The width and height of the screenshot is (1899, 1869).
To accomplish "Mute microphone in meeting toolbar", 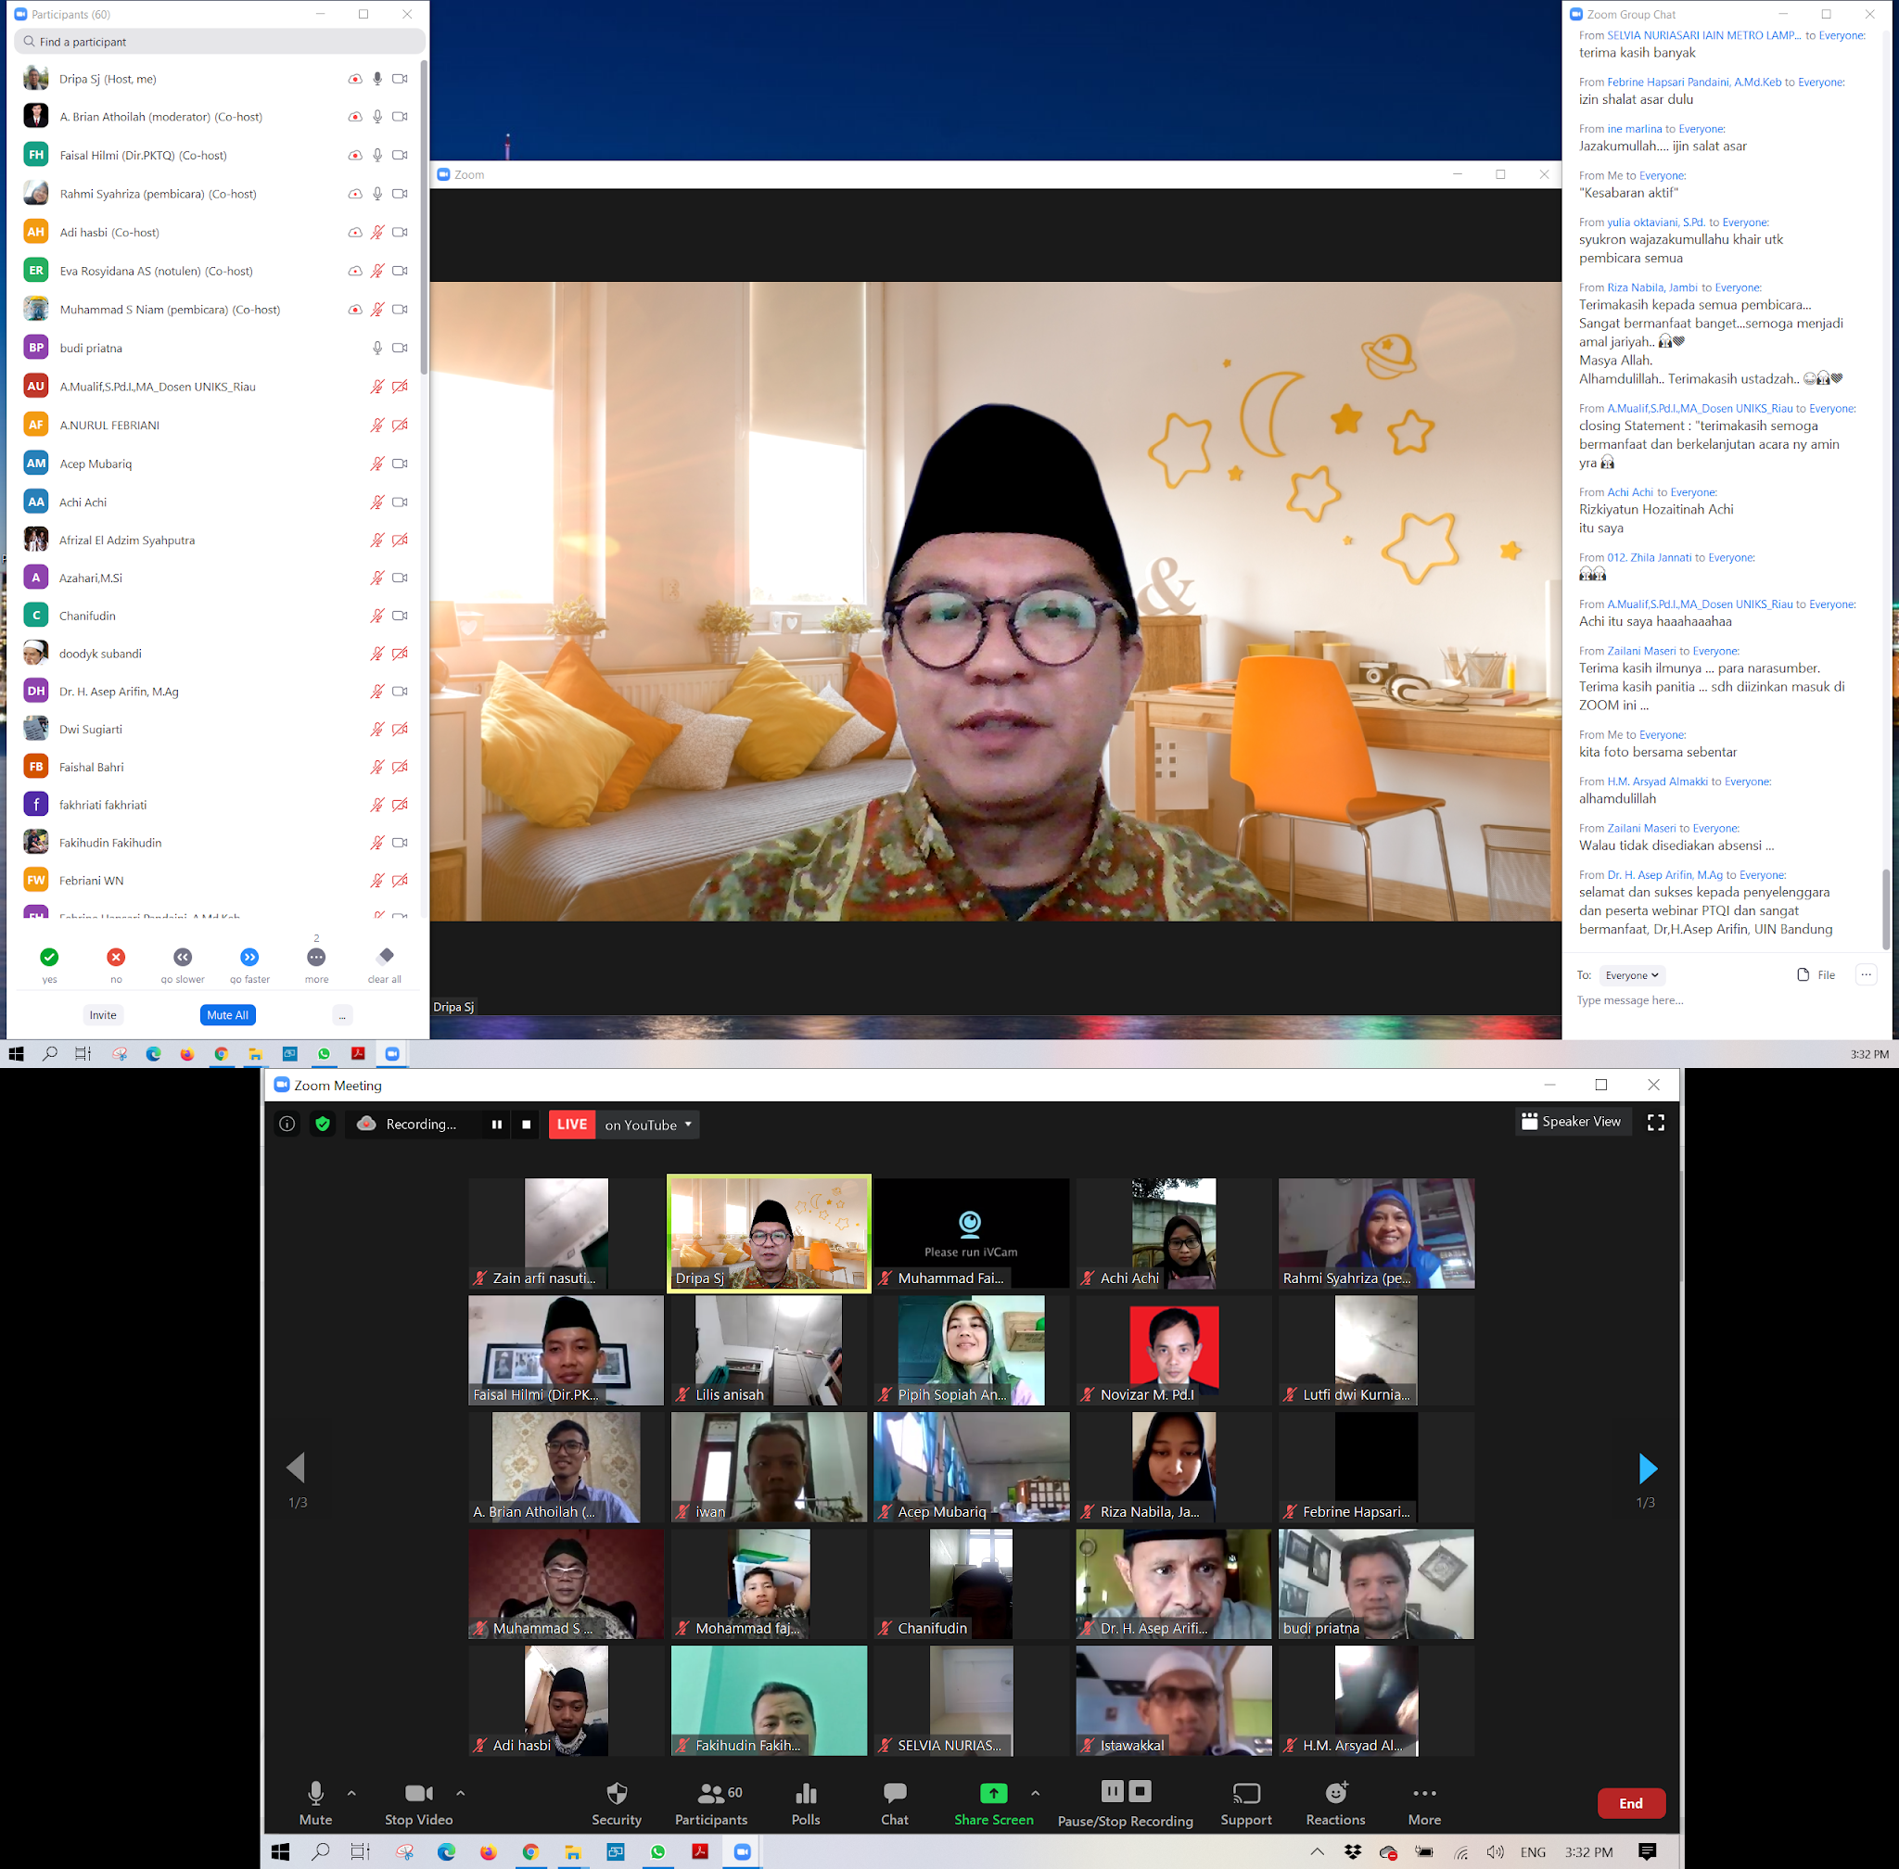I will point(315,1795).
